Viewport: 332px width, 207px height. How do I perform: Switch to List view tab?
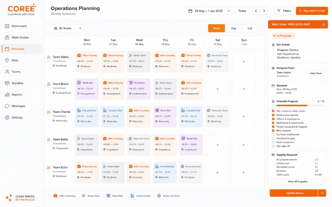(250, 28)
